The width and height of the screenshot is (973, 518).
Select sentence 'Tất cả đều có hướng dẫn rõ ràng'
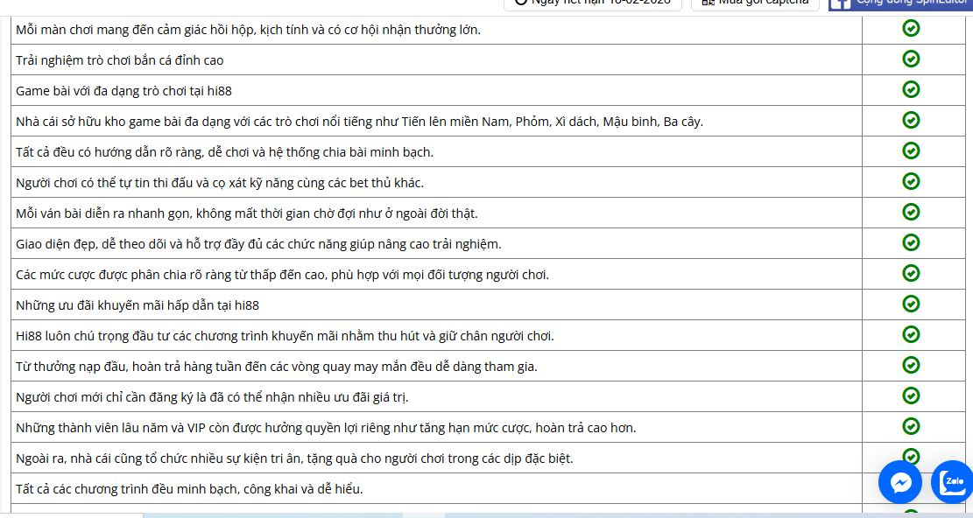[x=224, y=152]
